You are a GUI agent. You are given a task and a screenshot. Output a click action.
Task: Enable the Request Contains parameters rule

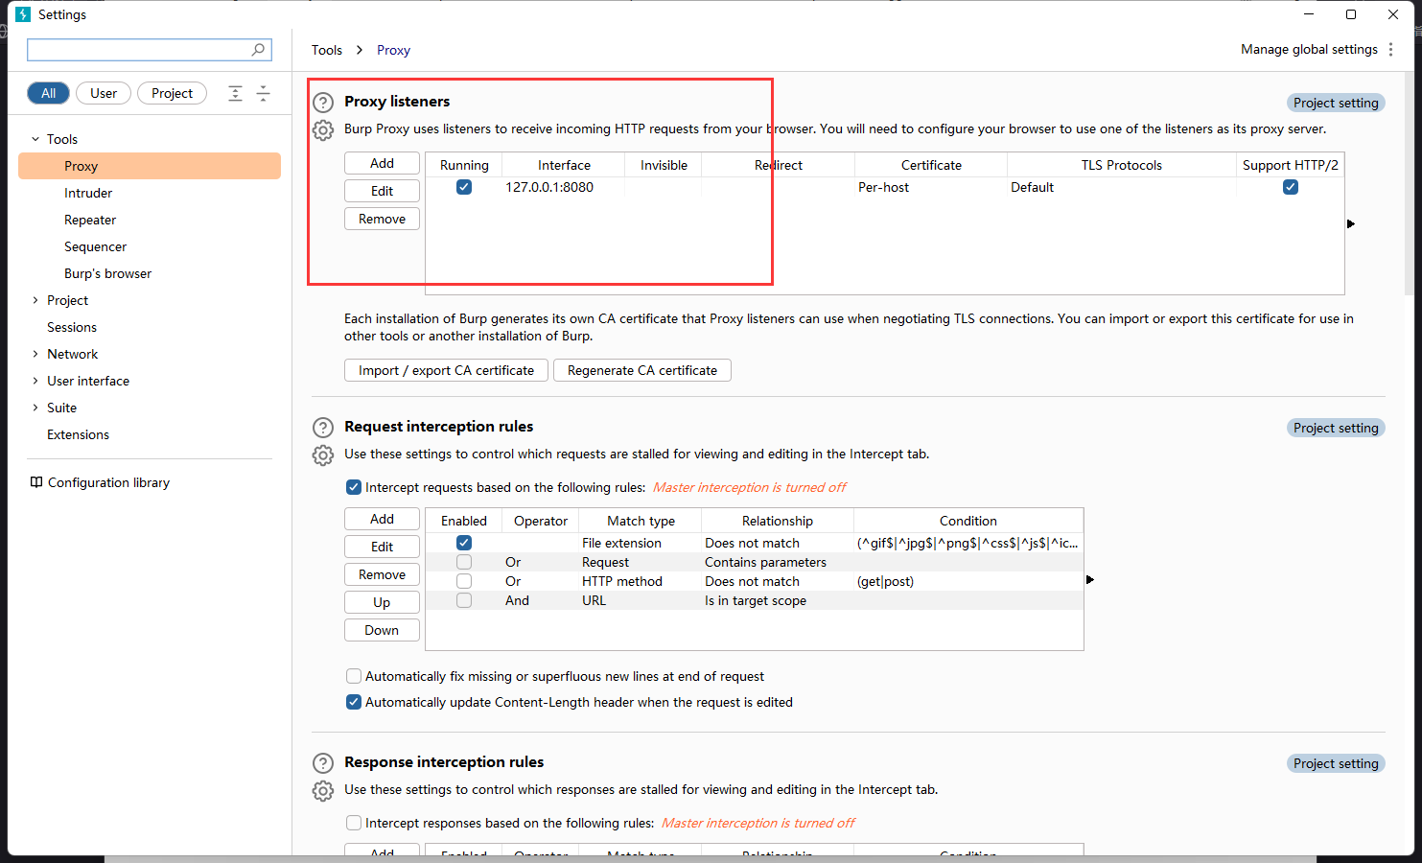coord(464,562)
